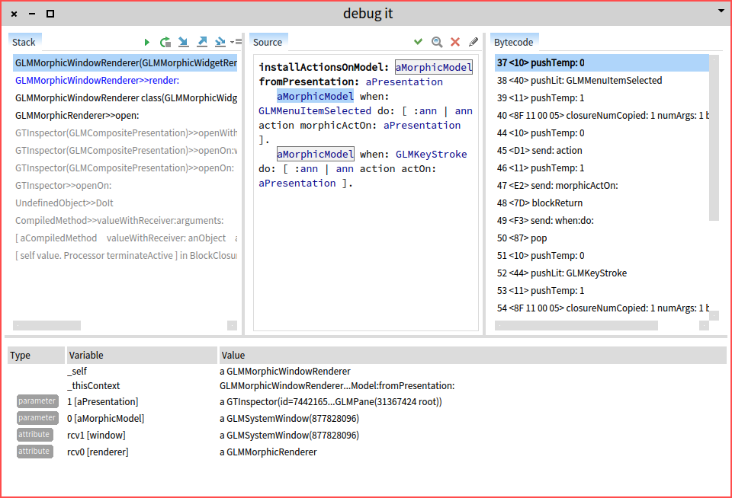The width and height of the screenshot is (732, 498).
Task: Click the Restart icon in Stack toolbar
Action: pyautogui.click(x=165, y=42)
